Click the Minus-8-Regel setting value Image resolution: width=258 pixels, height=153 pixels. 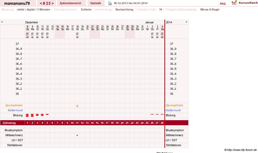pos(210,9)
